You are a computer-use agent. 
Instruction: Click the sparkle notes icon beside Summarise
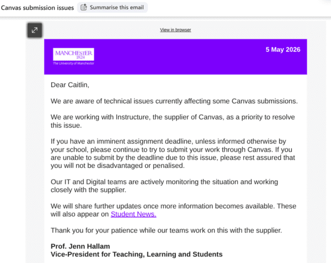(x=84, y=7)
